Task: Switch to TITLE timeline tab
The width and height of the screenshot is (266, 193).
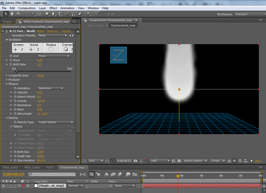Action: click(x=50, y=168)
